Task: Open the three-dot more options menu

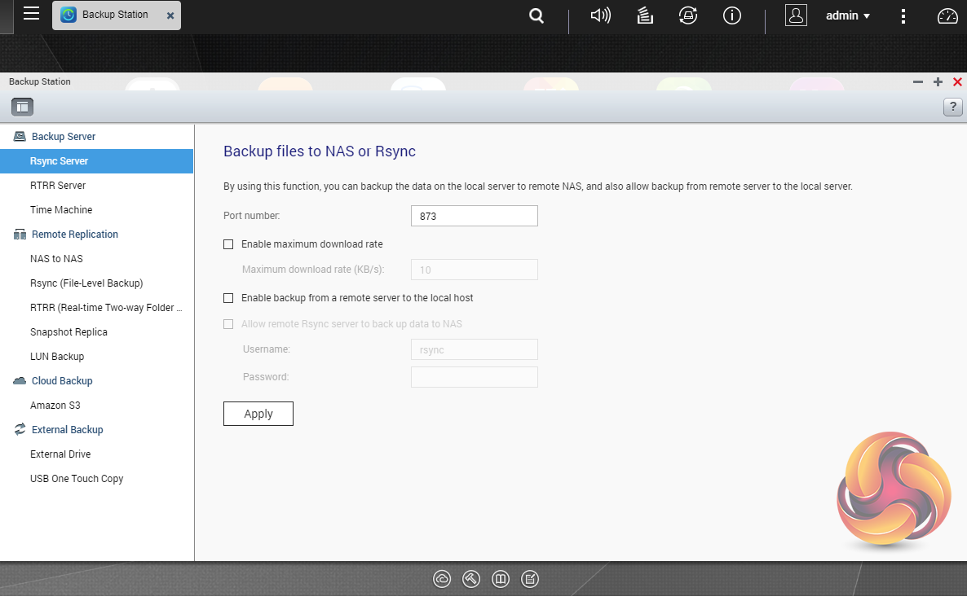Action: [x=903, y=15]
